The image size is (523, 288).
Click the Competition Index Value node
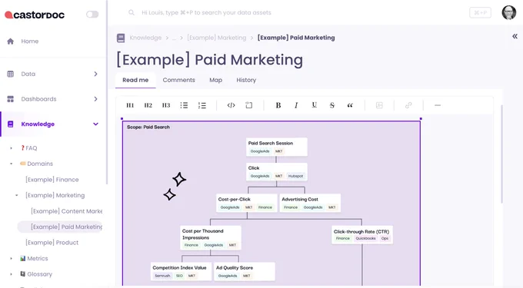[181, 272]
